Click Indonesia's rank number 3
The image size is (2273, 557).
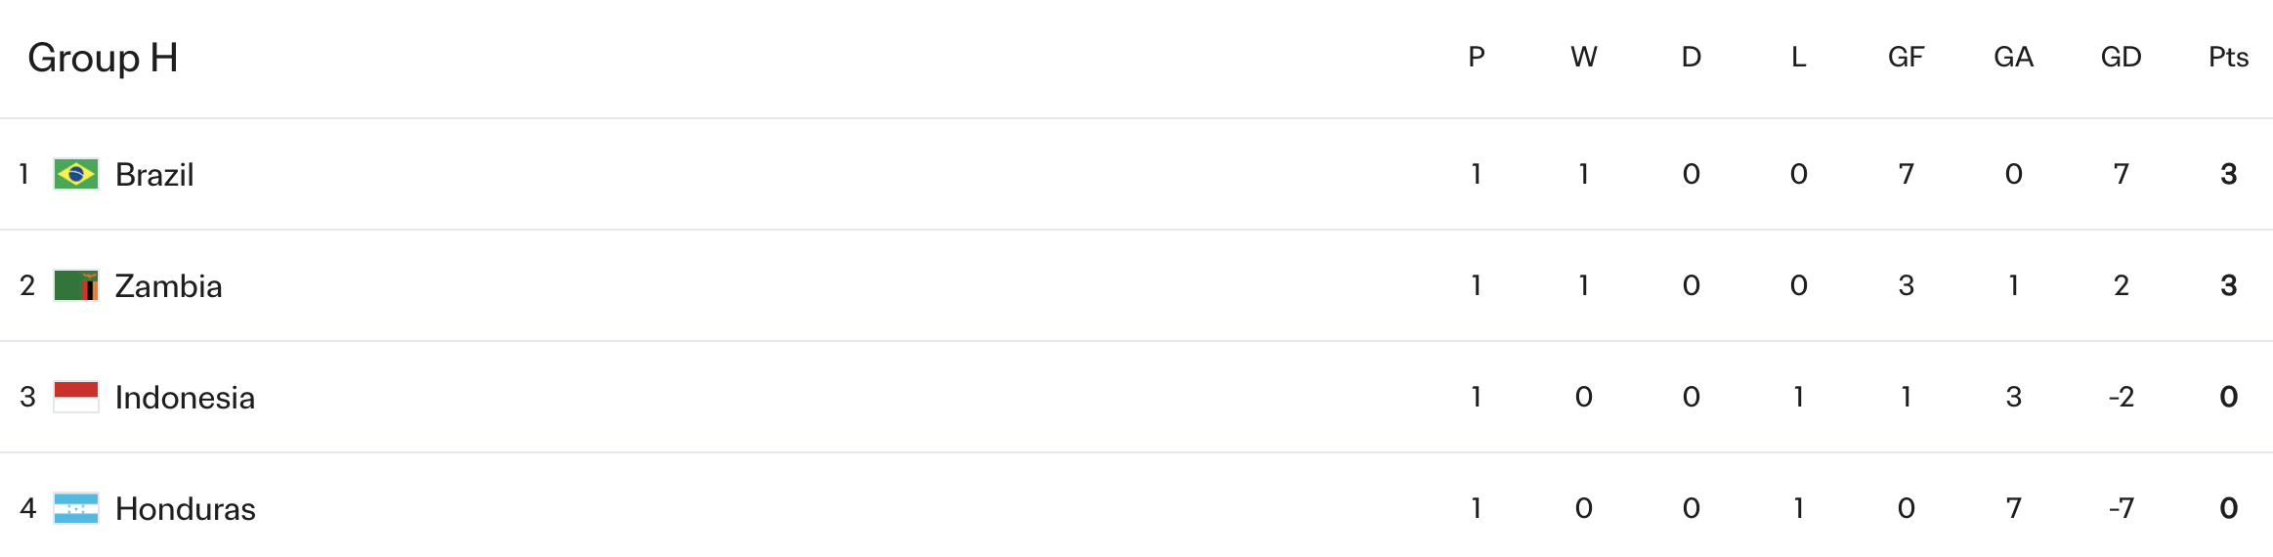27,397
